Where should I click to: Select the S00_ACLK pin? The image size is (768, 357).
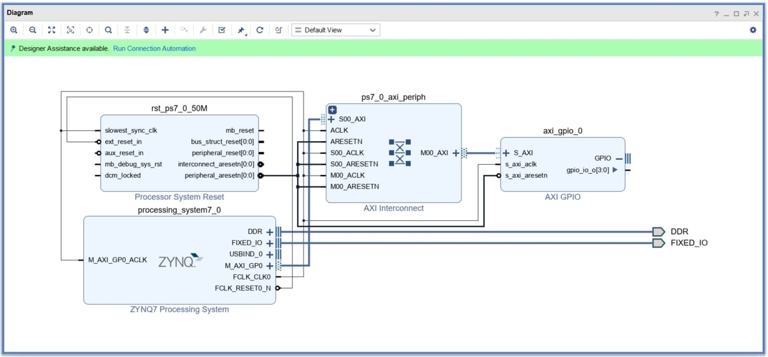click(347, 153)
